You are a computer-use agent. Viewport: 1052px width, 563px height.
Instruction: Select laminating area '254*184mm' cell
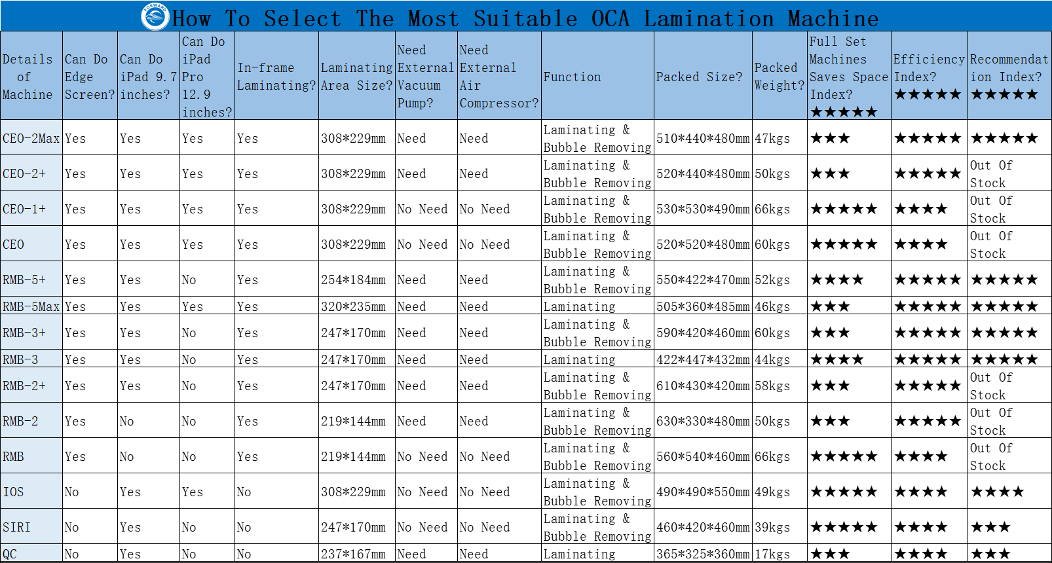pyautogui.click(x=357, y=280)
